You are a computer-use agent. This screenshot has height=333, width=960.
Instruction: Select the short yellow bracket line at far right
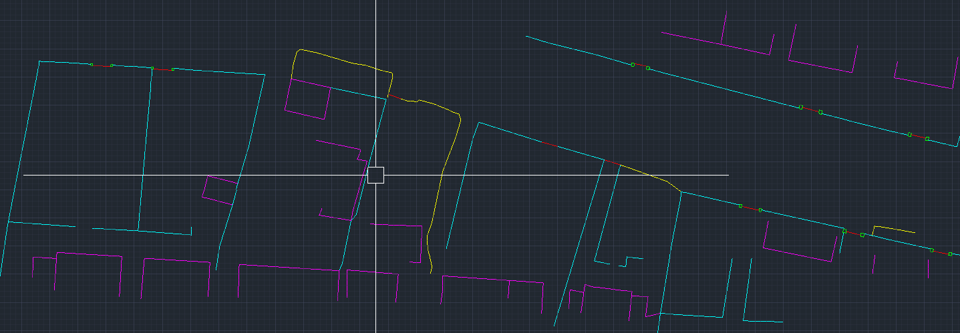[894, 228]
